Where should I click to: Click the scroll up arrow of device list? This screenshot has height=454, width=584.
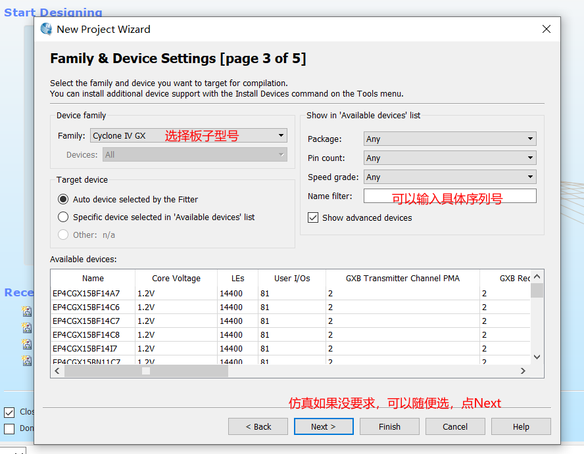537,277
